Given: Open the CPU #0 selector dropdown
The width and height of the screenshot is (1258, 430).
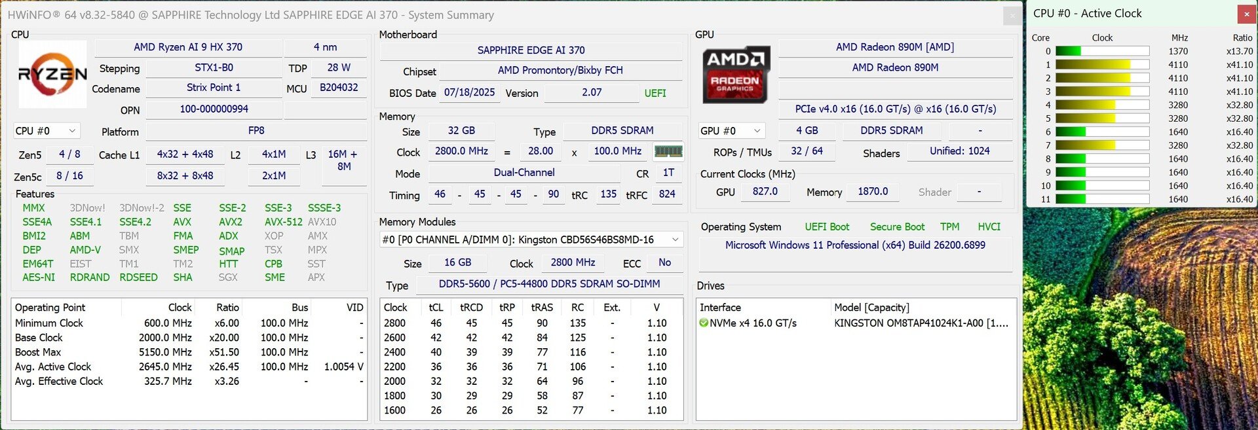Looking at the screenshot, I should pyautogui.click(x=47, y=131).
